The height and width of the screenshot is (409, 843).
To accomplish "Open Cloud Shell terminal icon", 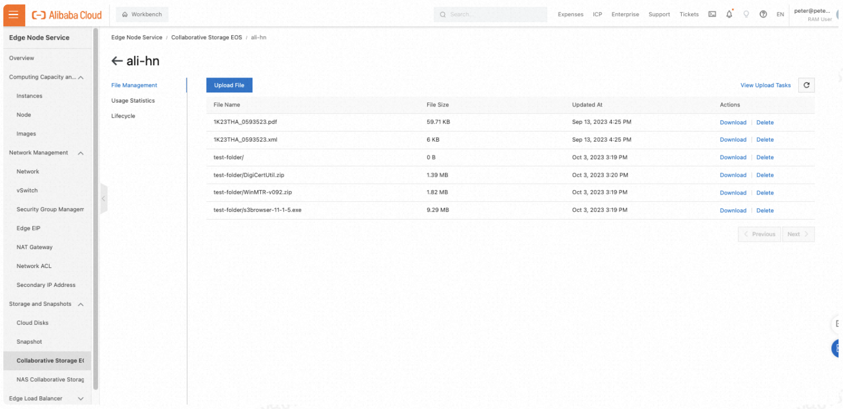I will [712, 14].
